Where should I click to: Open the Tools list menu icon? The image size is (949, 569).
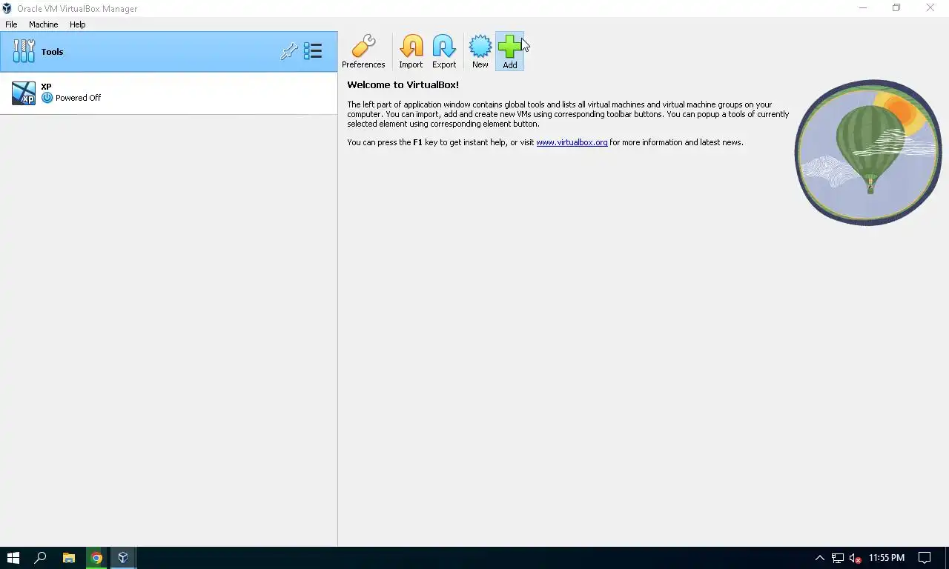(x=313, y=51)
